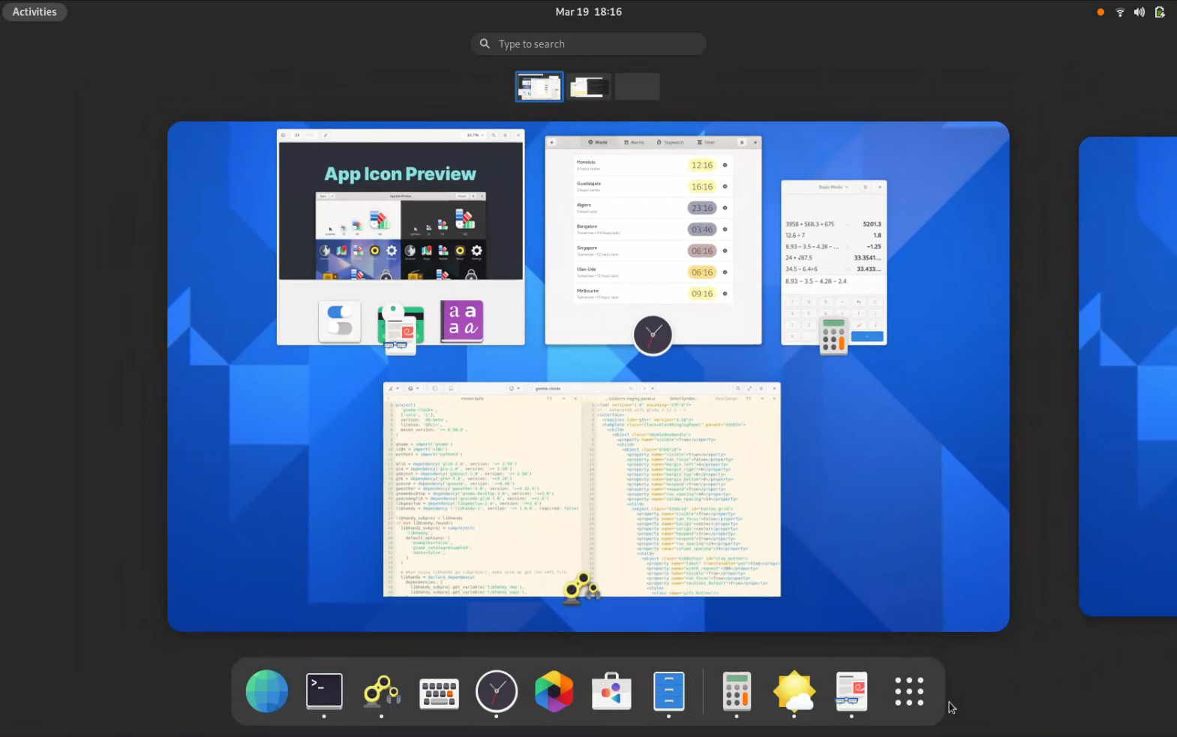Open Software shopping bag icon in dock
Image resolution: width=1177 pixels, height=737 pixels.
pyautogui.click(x=611, y=691)
